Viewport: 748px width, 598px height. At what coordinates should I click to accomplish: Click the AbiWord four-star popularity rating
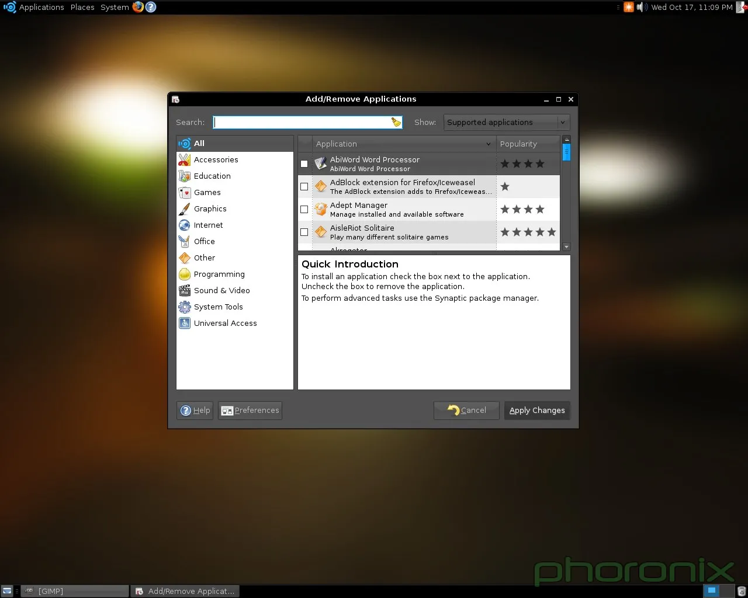pyautogui.click(x=522, y=164)
